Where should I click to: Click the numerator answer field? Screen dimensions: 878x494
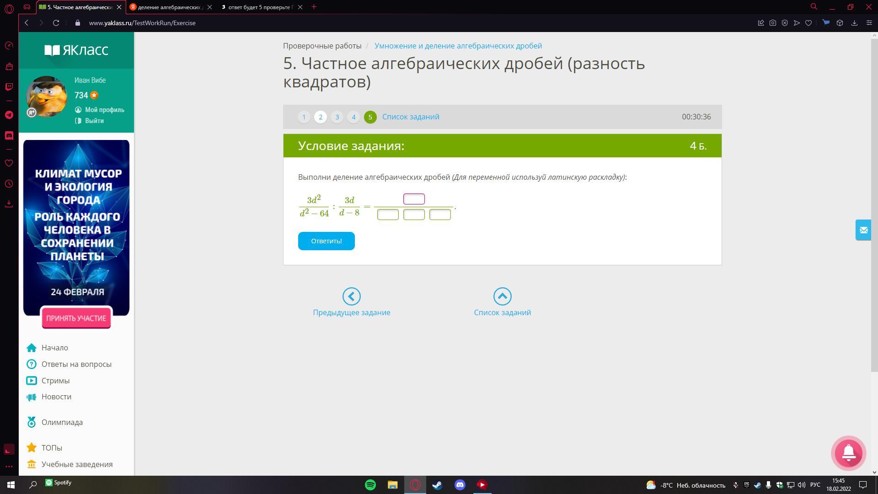[414, 199]
